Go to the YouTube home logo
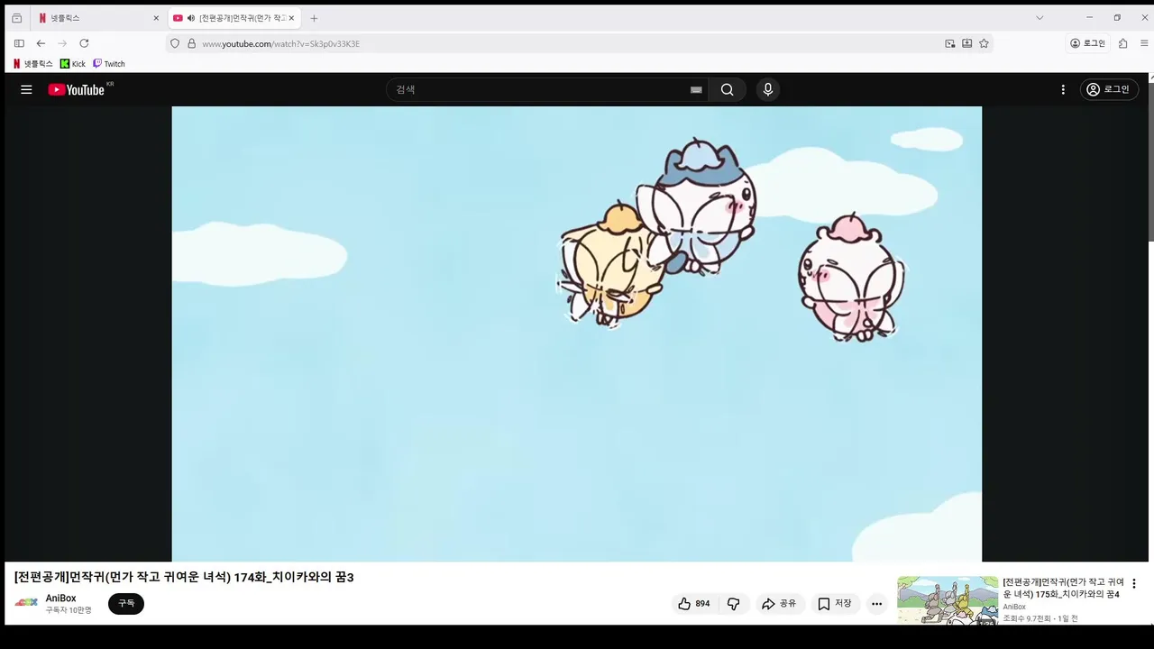1154x649 pixels. click(x=77, y=89)
